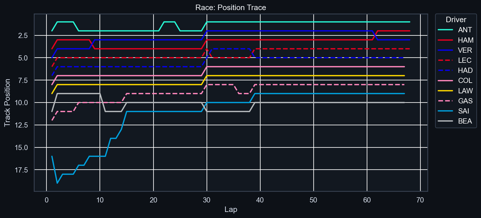The image size is (481, 218).
Task: Click the VER legend entry
Action: (x=455, y=50)
